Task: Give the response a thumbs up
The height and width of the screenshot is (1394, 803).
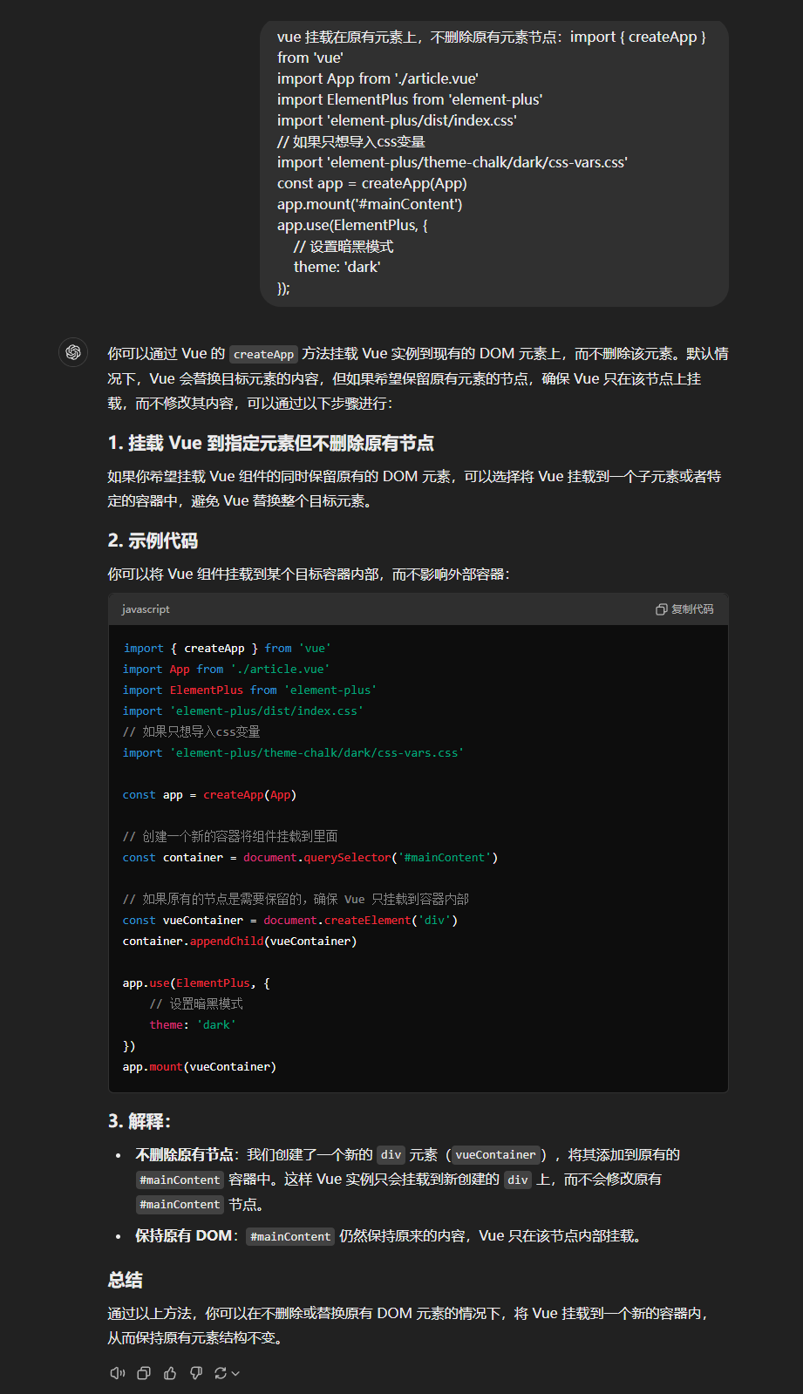Action: point(170,1373)
